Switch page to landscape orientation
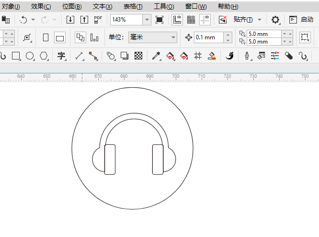The width and height of the screenshot is (319, 237). pyautogui.click(x=60, y=37)
